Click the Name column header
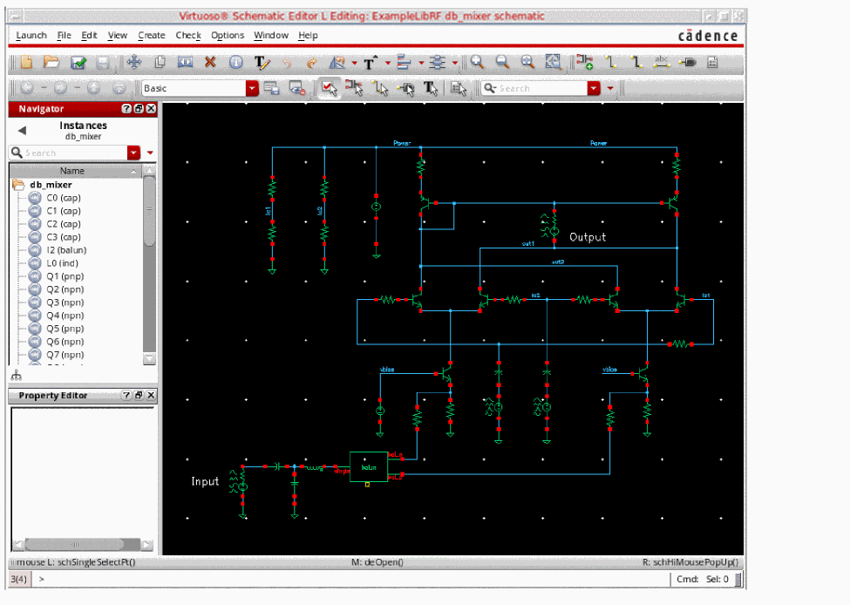 click(x=72, y=171)
